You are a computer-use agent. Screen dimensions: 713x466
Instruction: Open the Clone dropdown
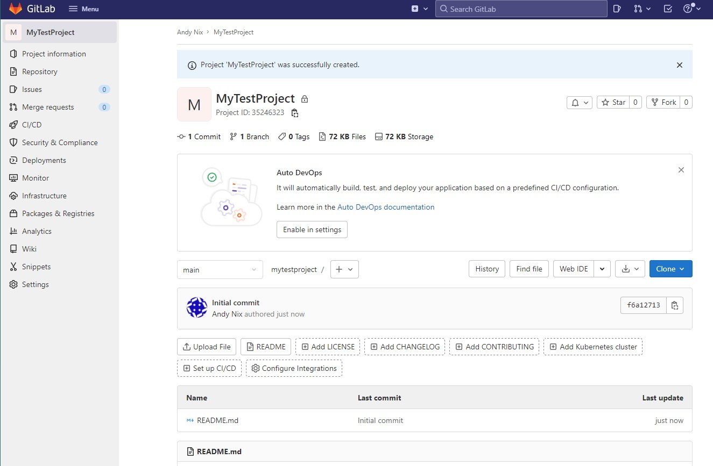point(670,269)
